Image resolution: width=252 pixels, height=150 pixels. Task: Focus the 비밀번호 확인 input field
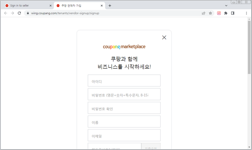click(124, 108)
